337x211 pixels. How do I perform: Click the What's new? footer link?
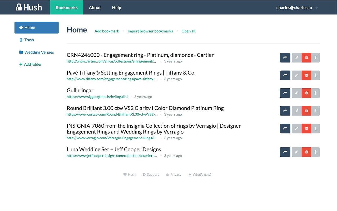(200, 174)
